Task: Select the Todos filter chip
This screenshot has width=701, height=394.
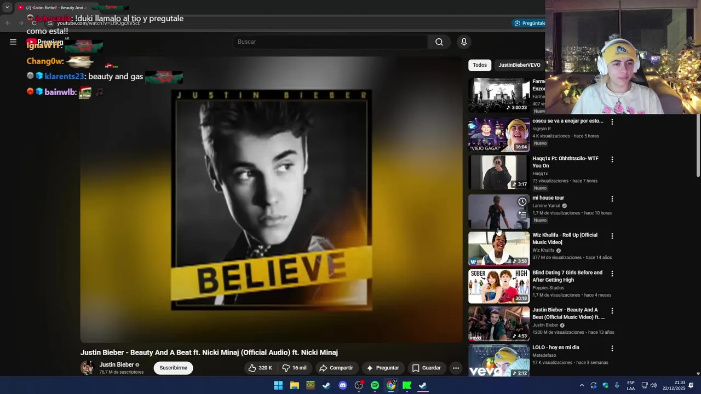Action: coord(480,65)
